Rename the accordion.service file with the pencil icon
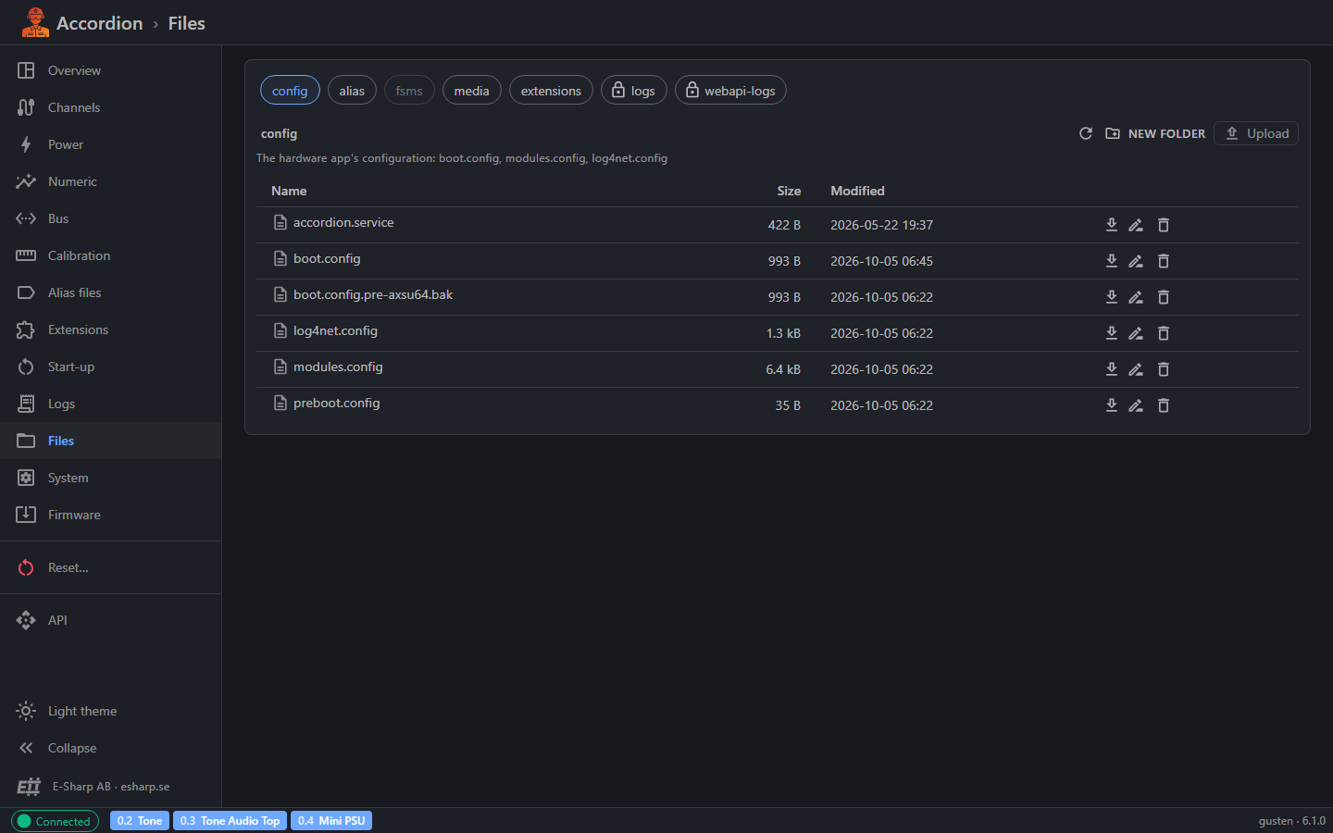 [1136, 225]
